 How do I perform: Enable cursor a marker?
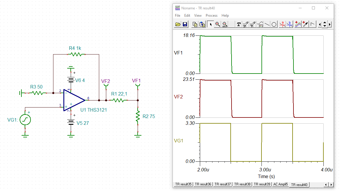tap(283, 24)
